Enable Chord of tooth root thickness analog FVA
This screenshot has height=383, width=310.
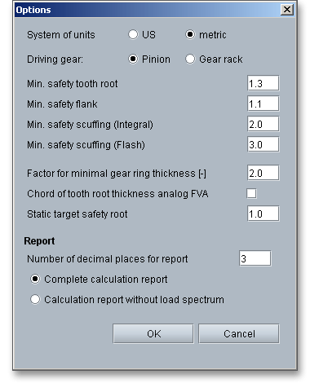click(x=251, y=193)
